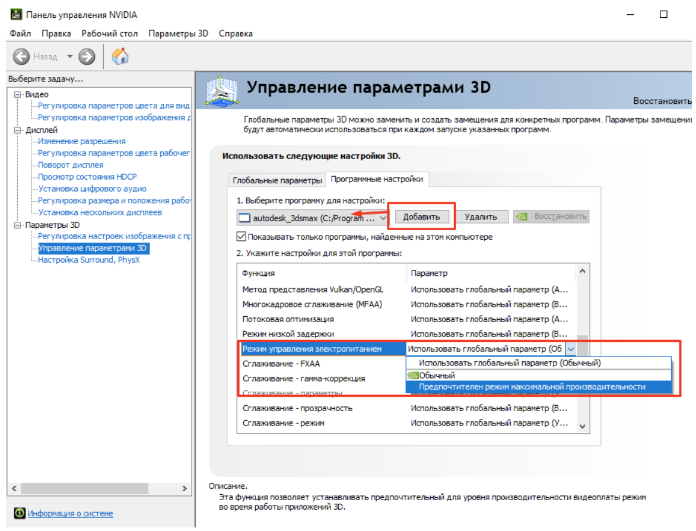The height and width of the screenshot is (531, 696).
Task: Open Back history dropdown arrow
Action: (x=69, y=56)
